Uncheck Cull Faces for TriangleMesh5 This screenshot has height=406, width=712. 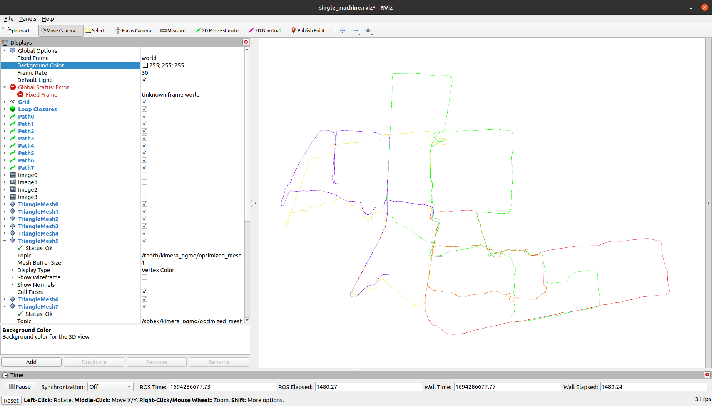pyautogui.click(x=144, y=292)
